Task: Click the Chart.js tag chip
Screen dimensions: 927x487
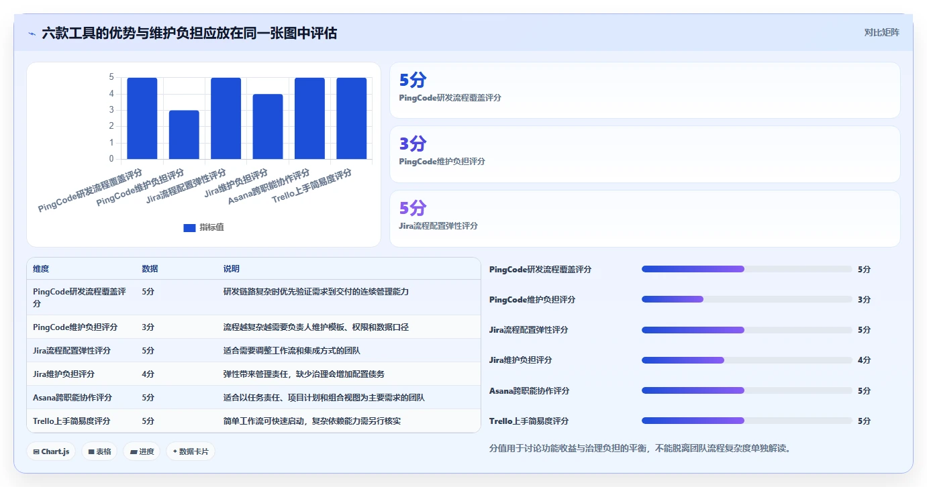Action: (x=51, y=452)
